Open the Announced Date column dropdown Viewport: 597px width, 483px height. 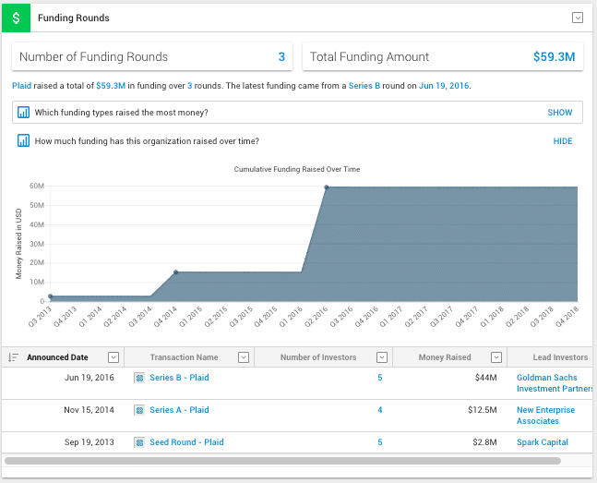click(113, 357)
